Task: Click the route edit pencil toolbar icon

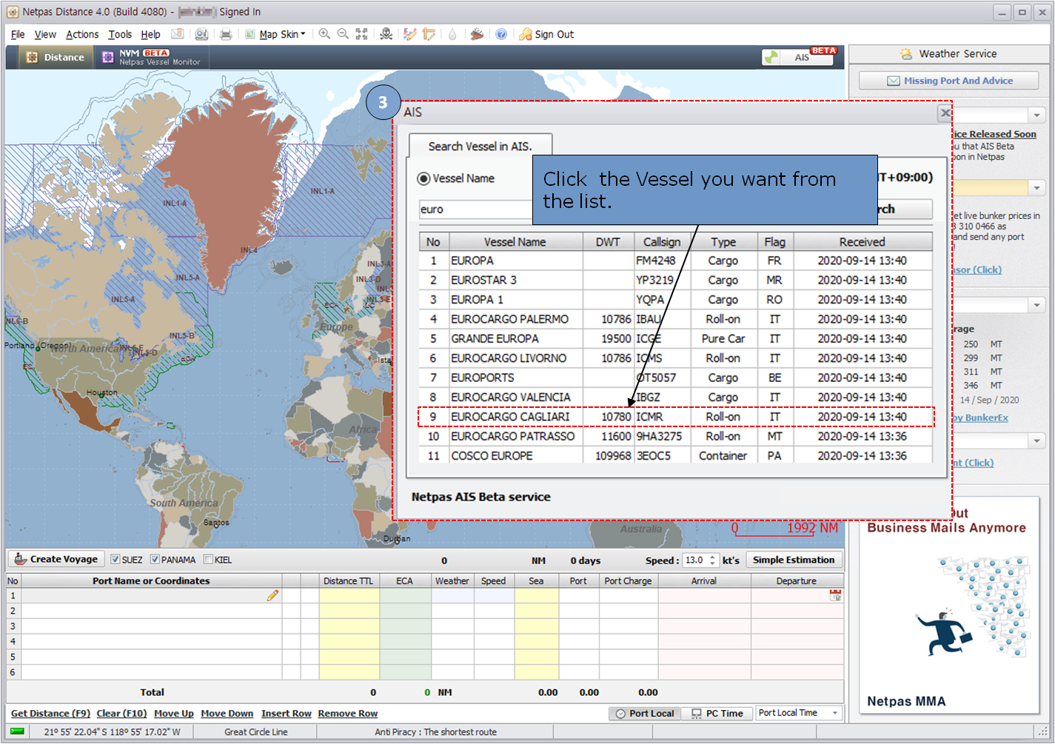Action: [410, 34]
